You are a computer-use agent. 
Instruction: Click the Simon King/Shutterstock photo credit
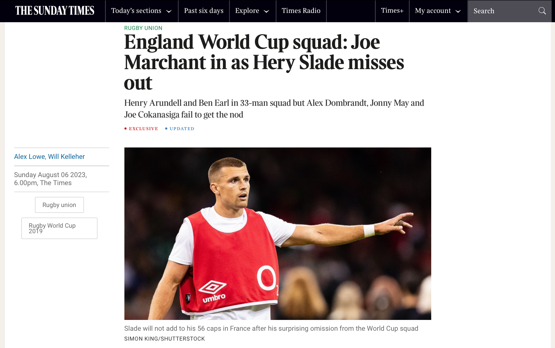(x=165, y=339)
